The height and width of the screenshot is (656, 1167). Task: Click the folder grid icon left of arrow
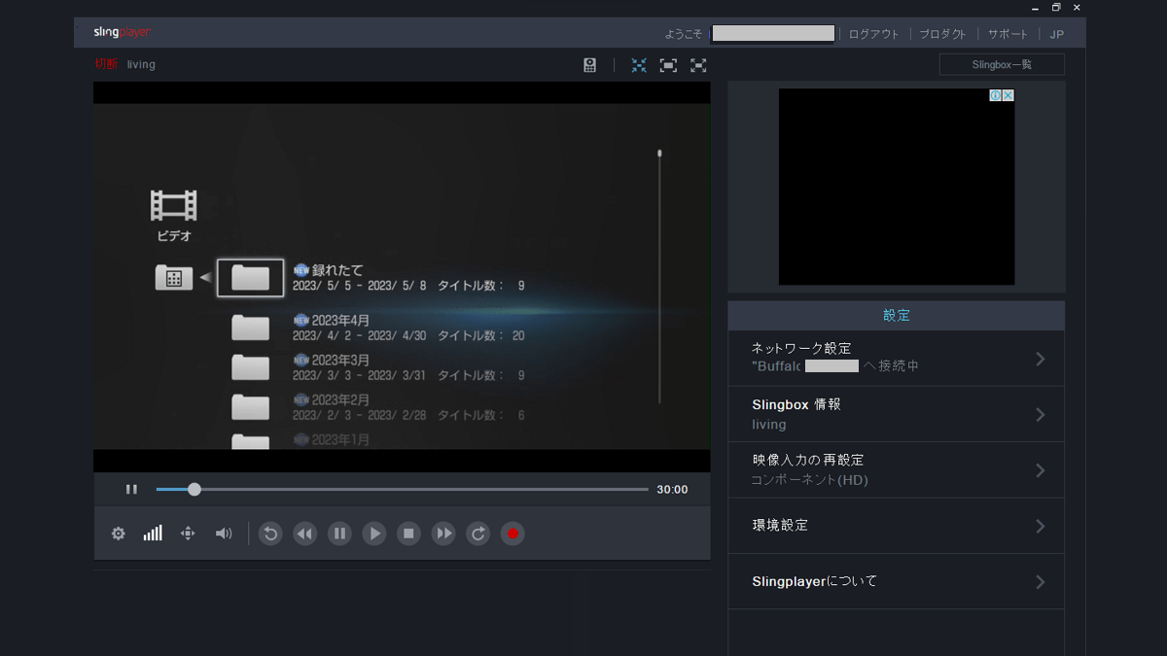pyautogui.click(x=173, y=278)
